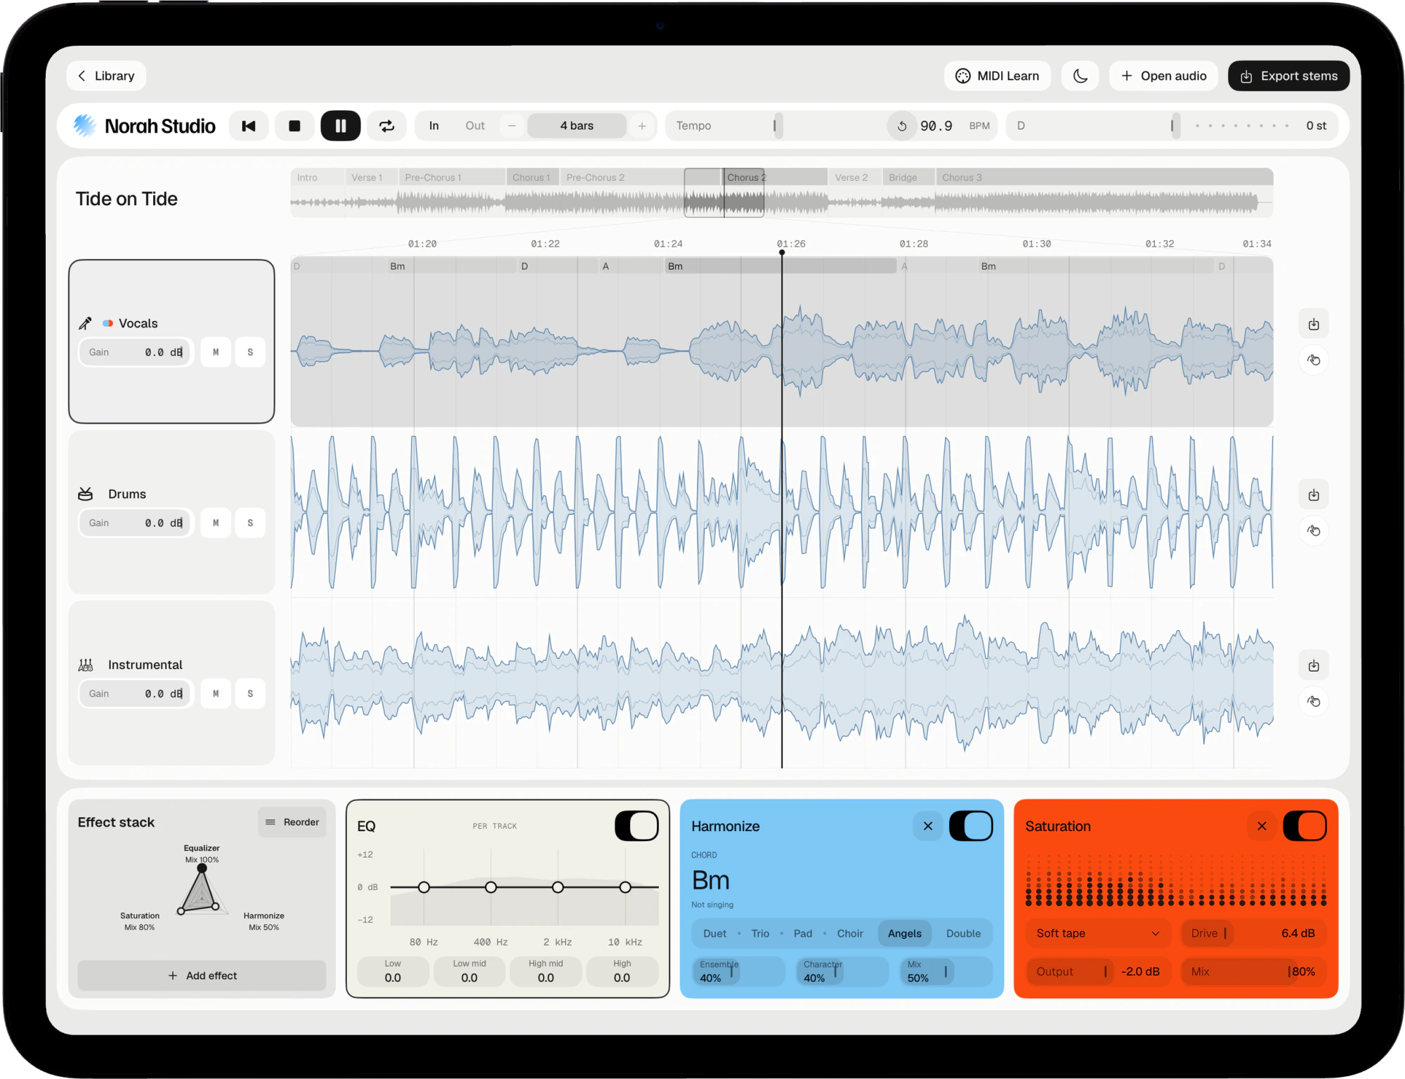
Task: Click the Vocals Gain input field
Action: tap(136, 353)
